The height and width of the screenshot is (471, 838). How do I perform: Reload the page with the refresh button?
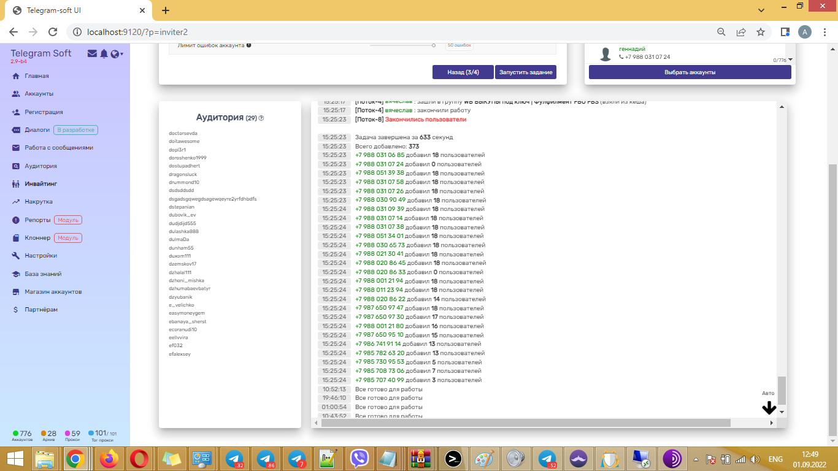[53, 32]
